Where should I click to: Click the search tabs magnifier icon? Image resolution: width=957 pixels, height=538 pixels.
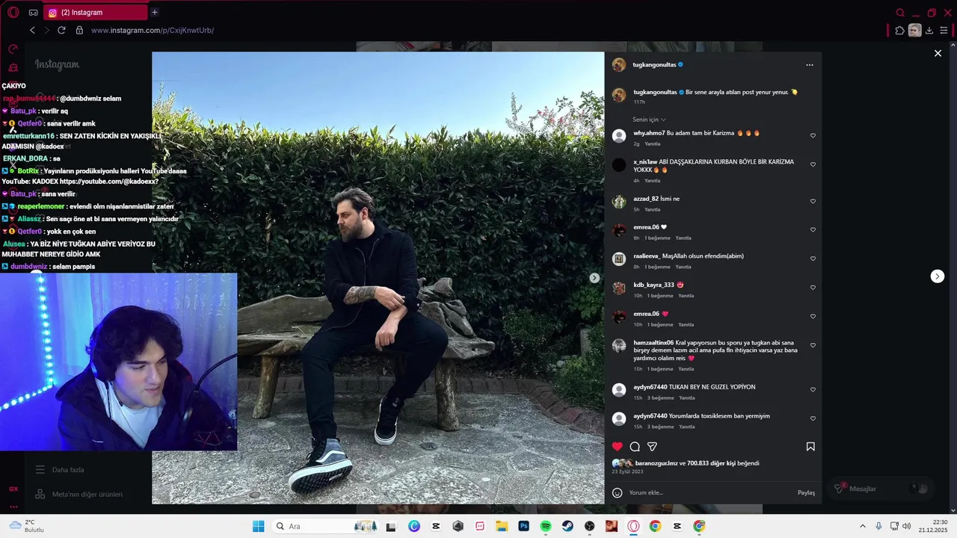(900, 13)
